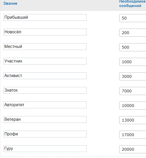Viewport: 146px width, 158px height.
Task: Click the message count field showing 3000
Action: click(x=133, y=76)
